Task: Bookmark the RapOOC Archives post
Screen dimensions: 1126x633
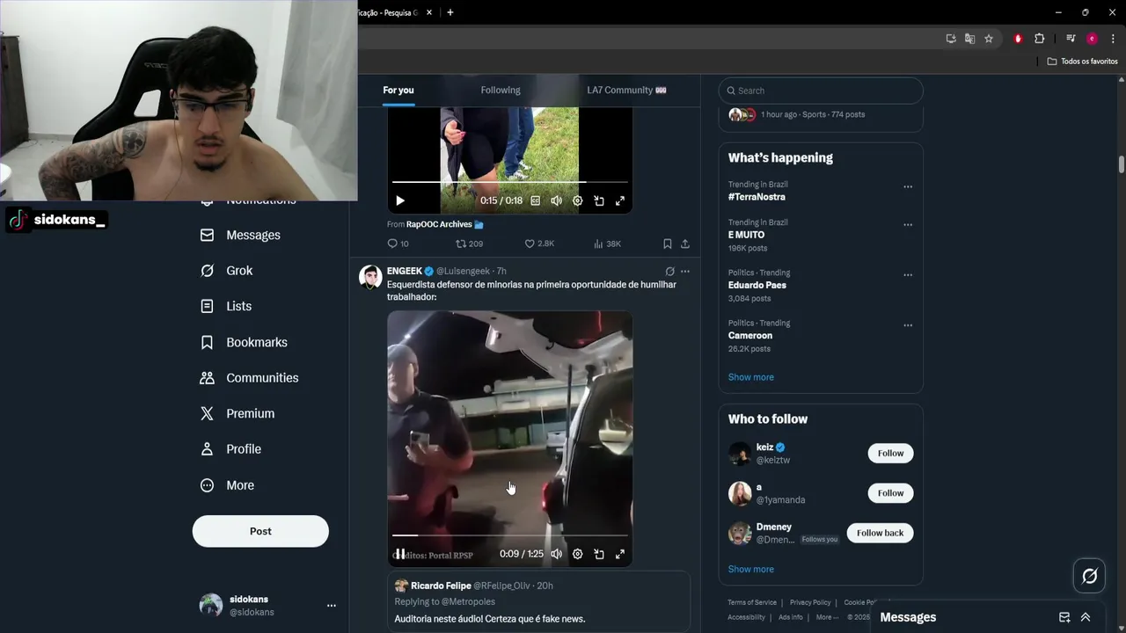Action: [x=667, y=244]
